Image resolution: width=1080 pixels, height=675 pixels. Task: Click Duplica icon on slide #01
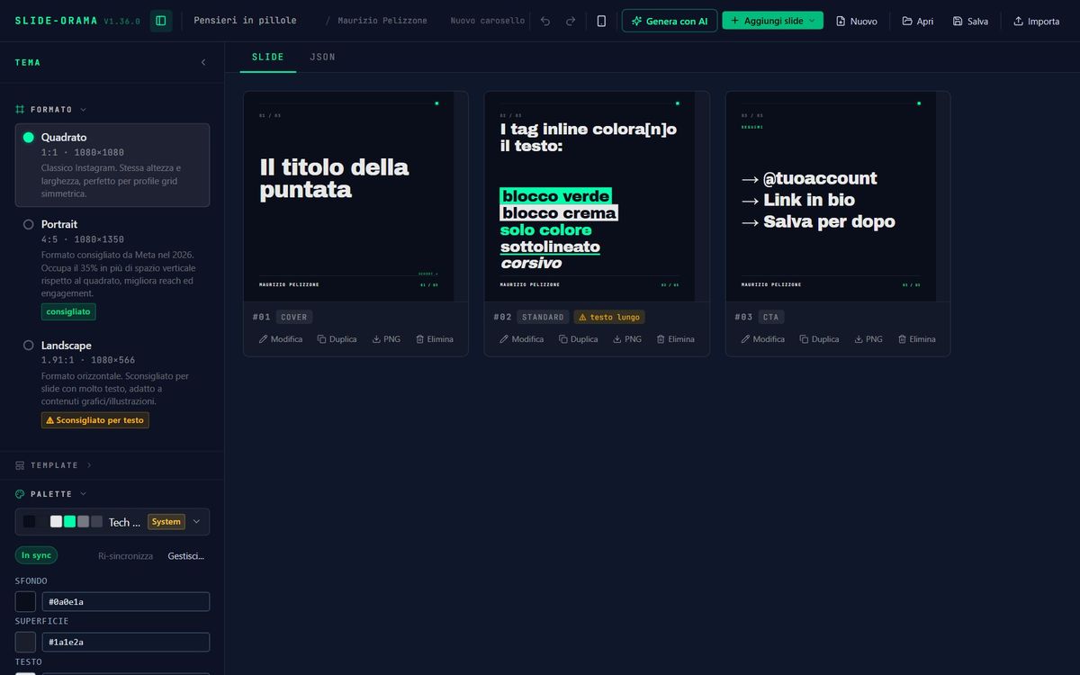click(x=337, y=339)
